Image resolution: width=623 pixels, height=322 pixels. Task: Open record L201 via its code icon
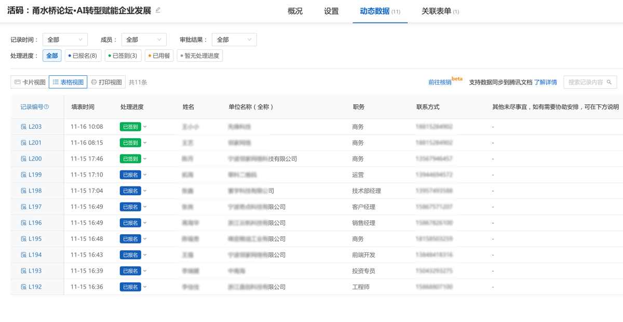[x=23, y=143]
